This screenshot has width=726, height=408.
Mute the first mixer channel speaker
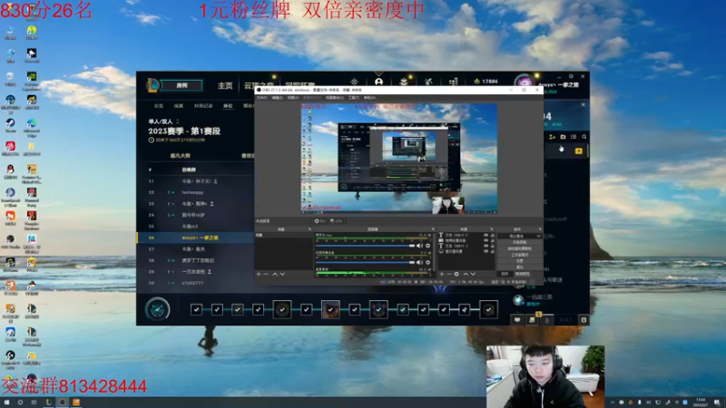coord(419,246)
